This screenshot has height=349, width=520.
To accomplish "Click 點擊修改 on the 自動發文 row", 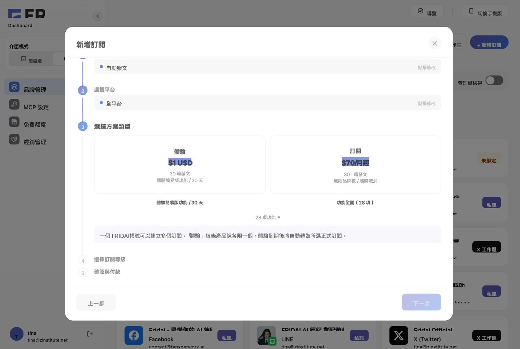I will tap(426, 67).
